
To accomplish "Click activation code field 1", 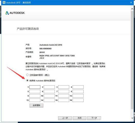I will point(35,87).
